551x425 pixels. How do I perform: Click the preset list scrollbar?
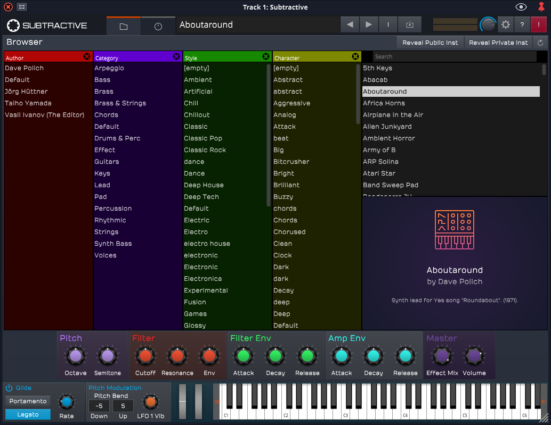(544, 70)
